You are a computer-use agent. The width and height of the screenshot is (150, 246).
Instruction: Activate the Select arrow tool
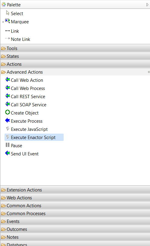tap(15, 13)
